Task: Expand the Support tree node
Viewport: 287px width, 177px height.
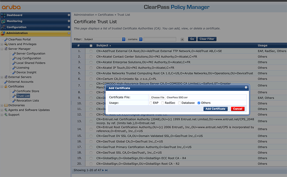Action: 2,115
